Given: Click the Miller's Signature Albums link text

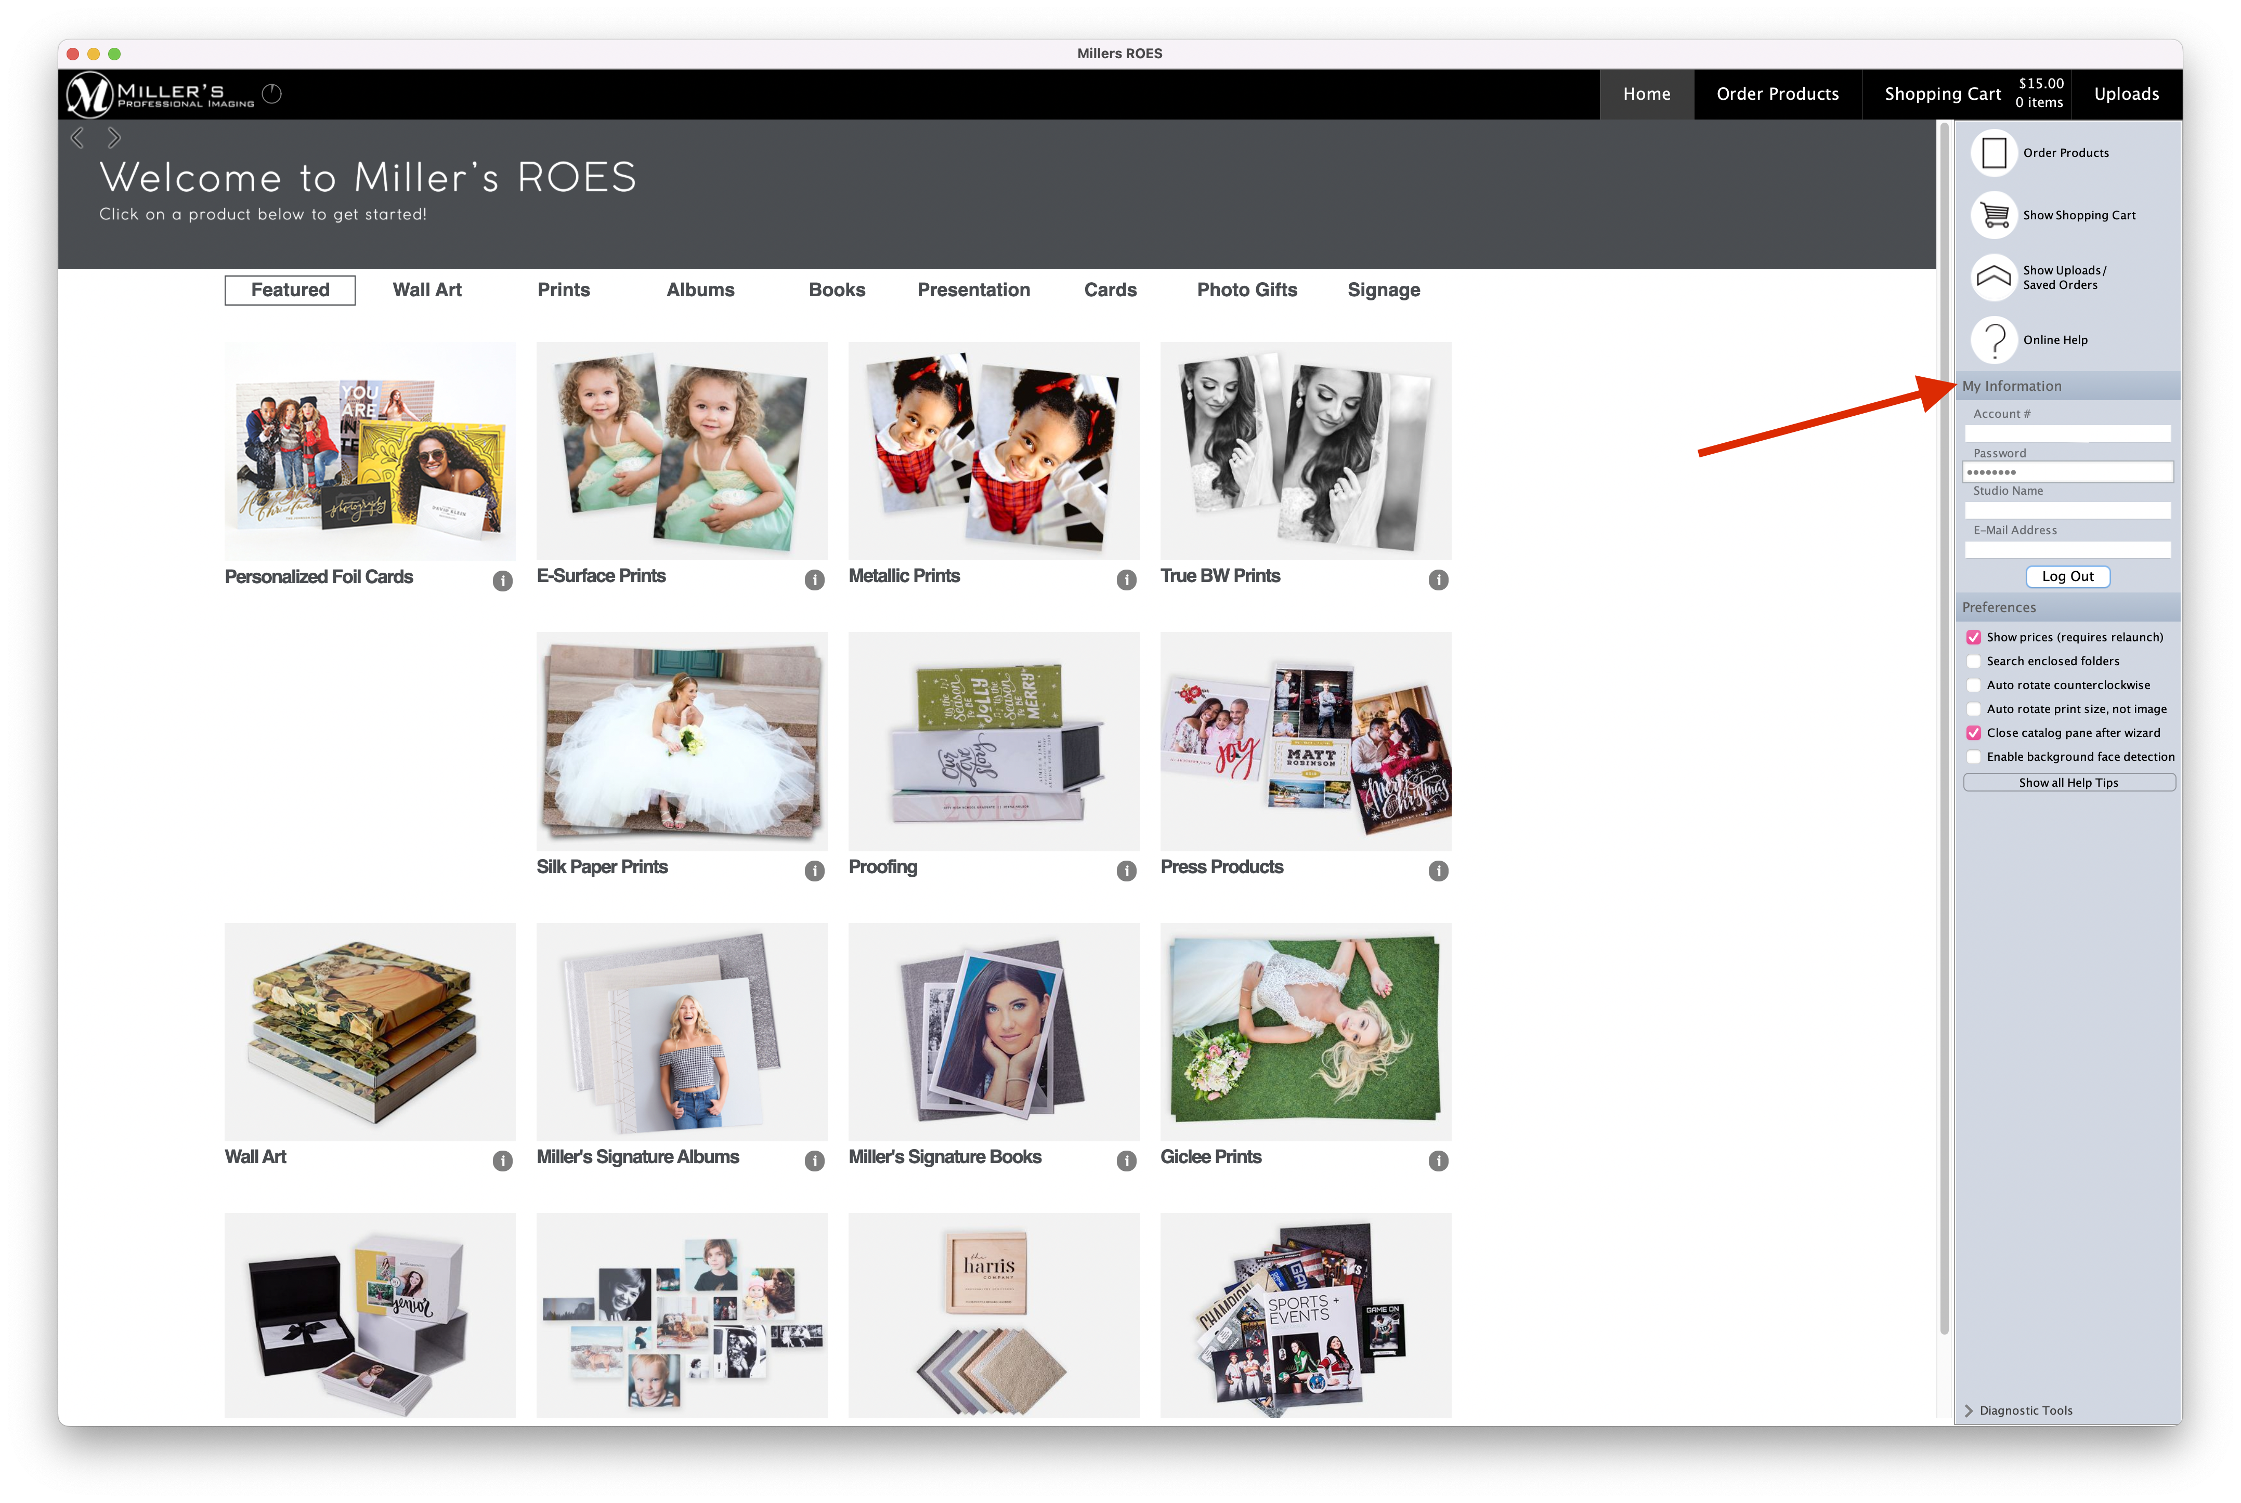Looking at the screenshot, I should click(x=637, y=1157).
